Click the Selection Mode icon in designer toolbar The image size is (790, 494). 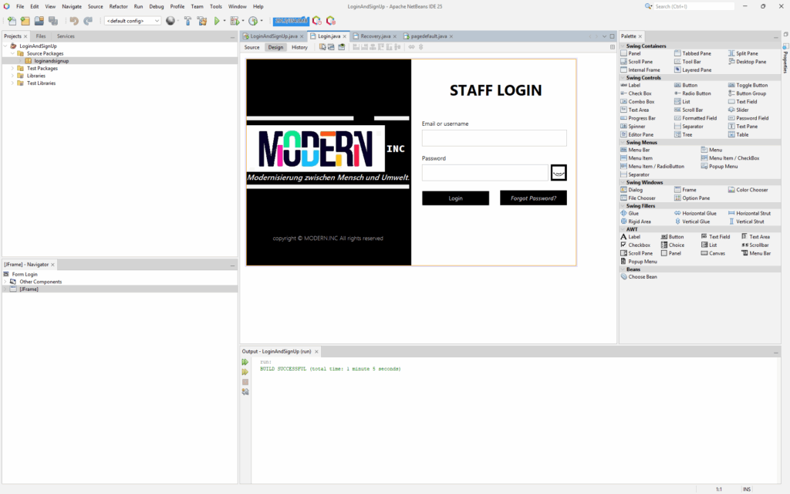pos(322,47)
